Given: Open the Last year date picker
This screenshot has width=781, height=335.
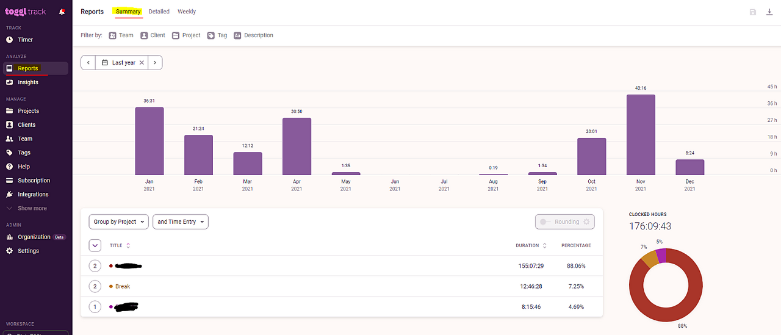Looking at the screenshot, I should [x=118, y=62].
